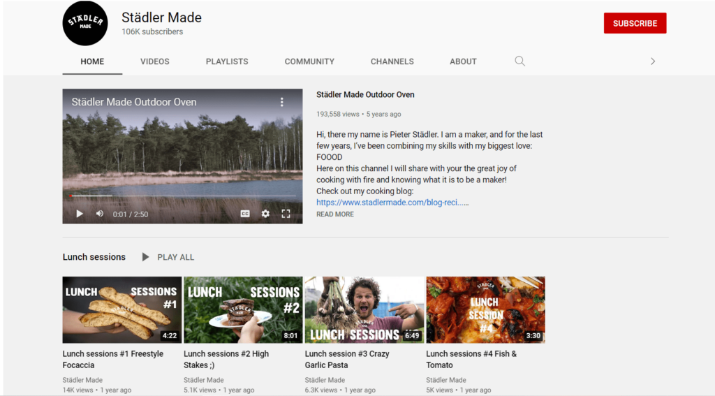Open the Städler Made Outdoor Oven title link
This screenshot has height=396, width=715.
(x=365, y=94)
